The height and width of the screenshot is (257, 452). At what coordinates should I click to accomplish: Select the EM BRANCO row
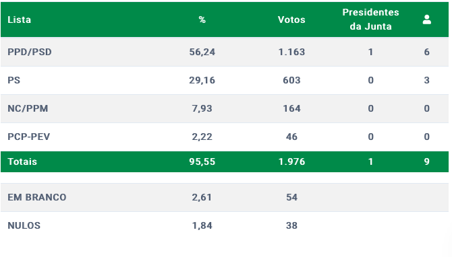click(x=225, y=197)
